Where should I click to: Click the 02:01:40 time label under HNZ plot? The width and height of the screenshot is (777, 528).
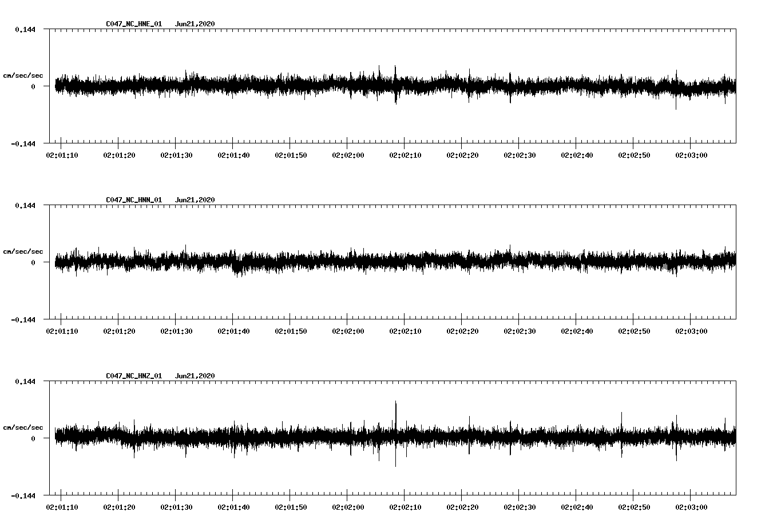[233, 507]
